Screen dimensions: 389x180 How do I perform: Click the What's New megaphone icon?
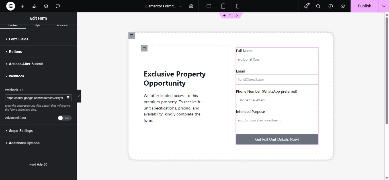[306, 6]
